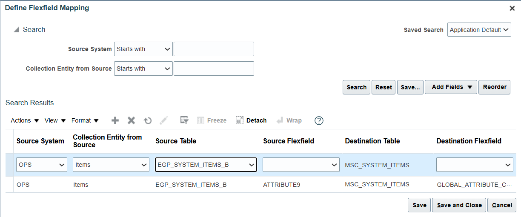Click the Destination Flexfield column header
This screenshot has width=521, height=217.
coord(469,141)
